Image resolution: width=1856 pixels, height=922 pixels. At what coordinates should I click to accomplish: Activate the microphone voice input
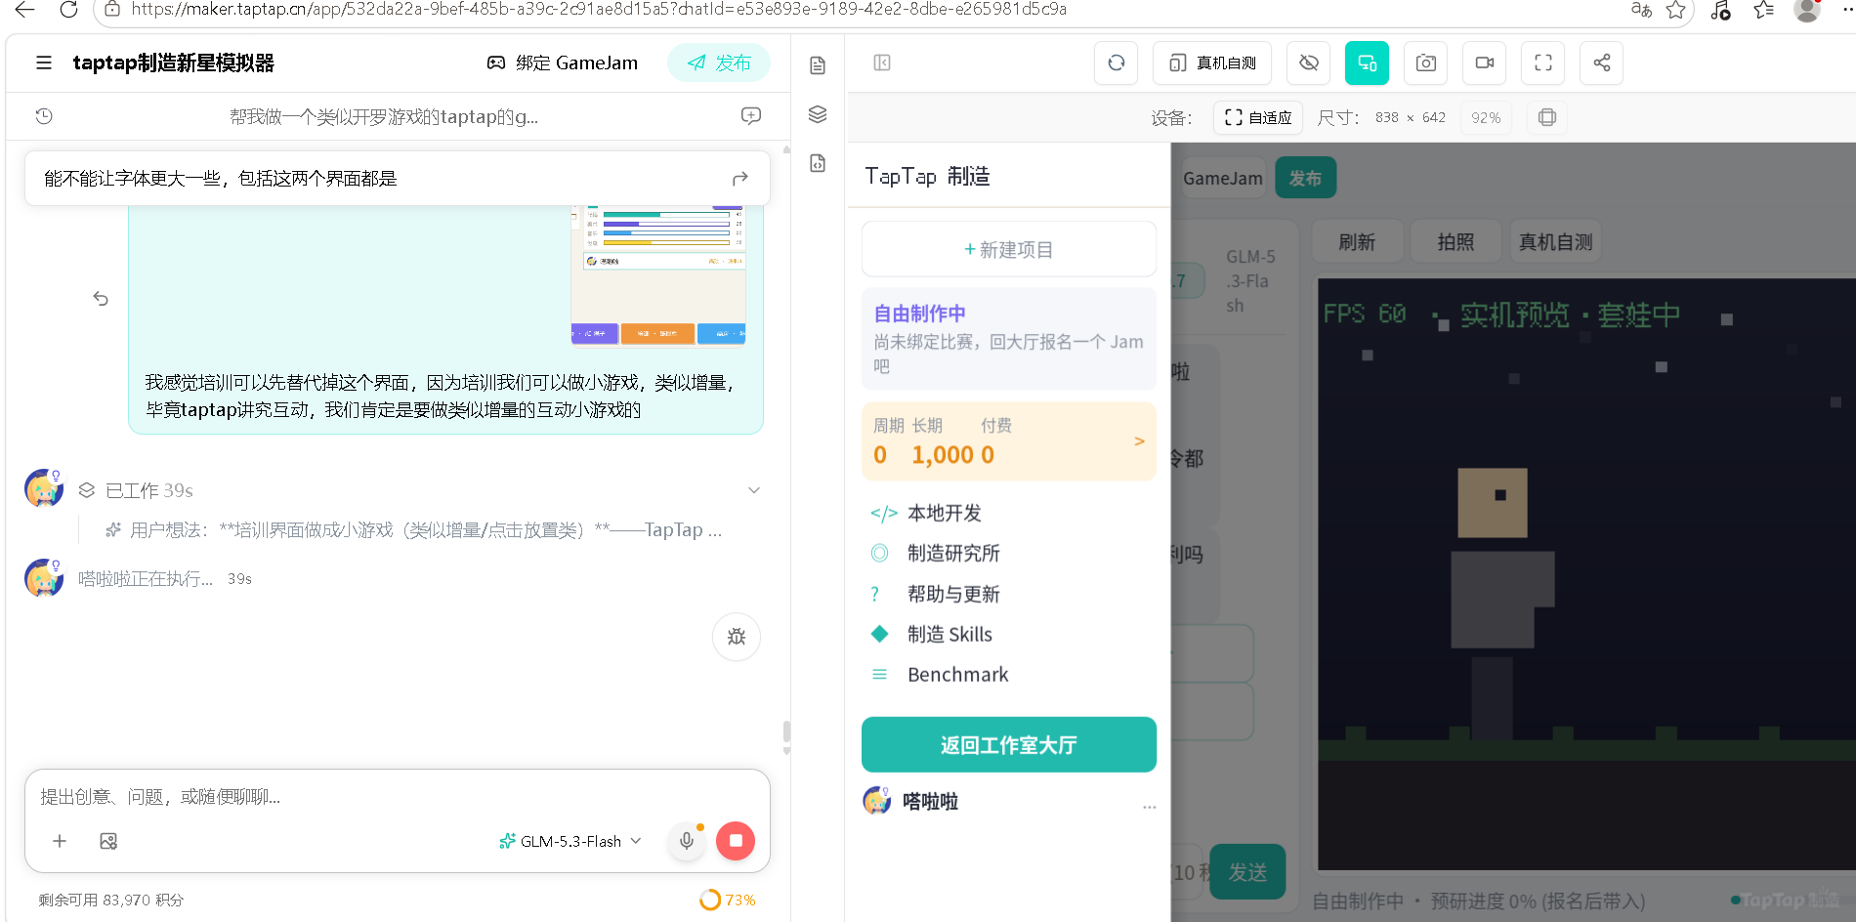click(687, 841)
